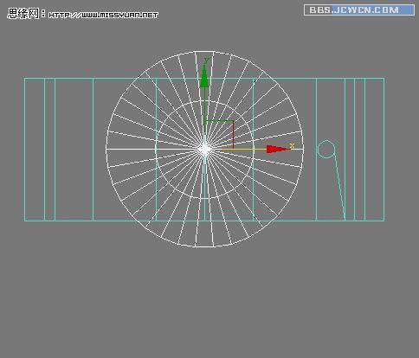Click the red X-axis arrow of the move gizmo

pos(278,149)
